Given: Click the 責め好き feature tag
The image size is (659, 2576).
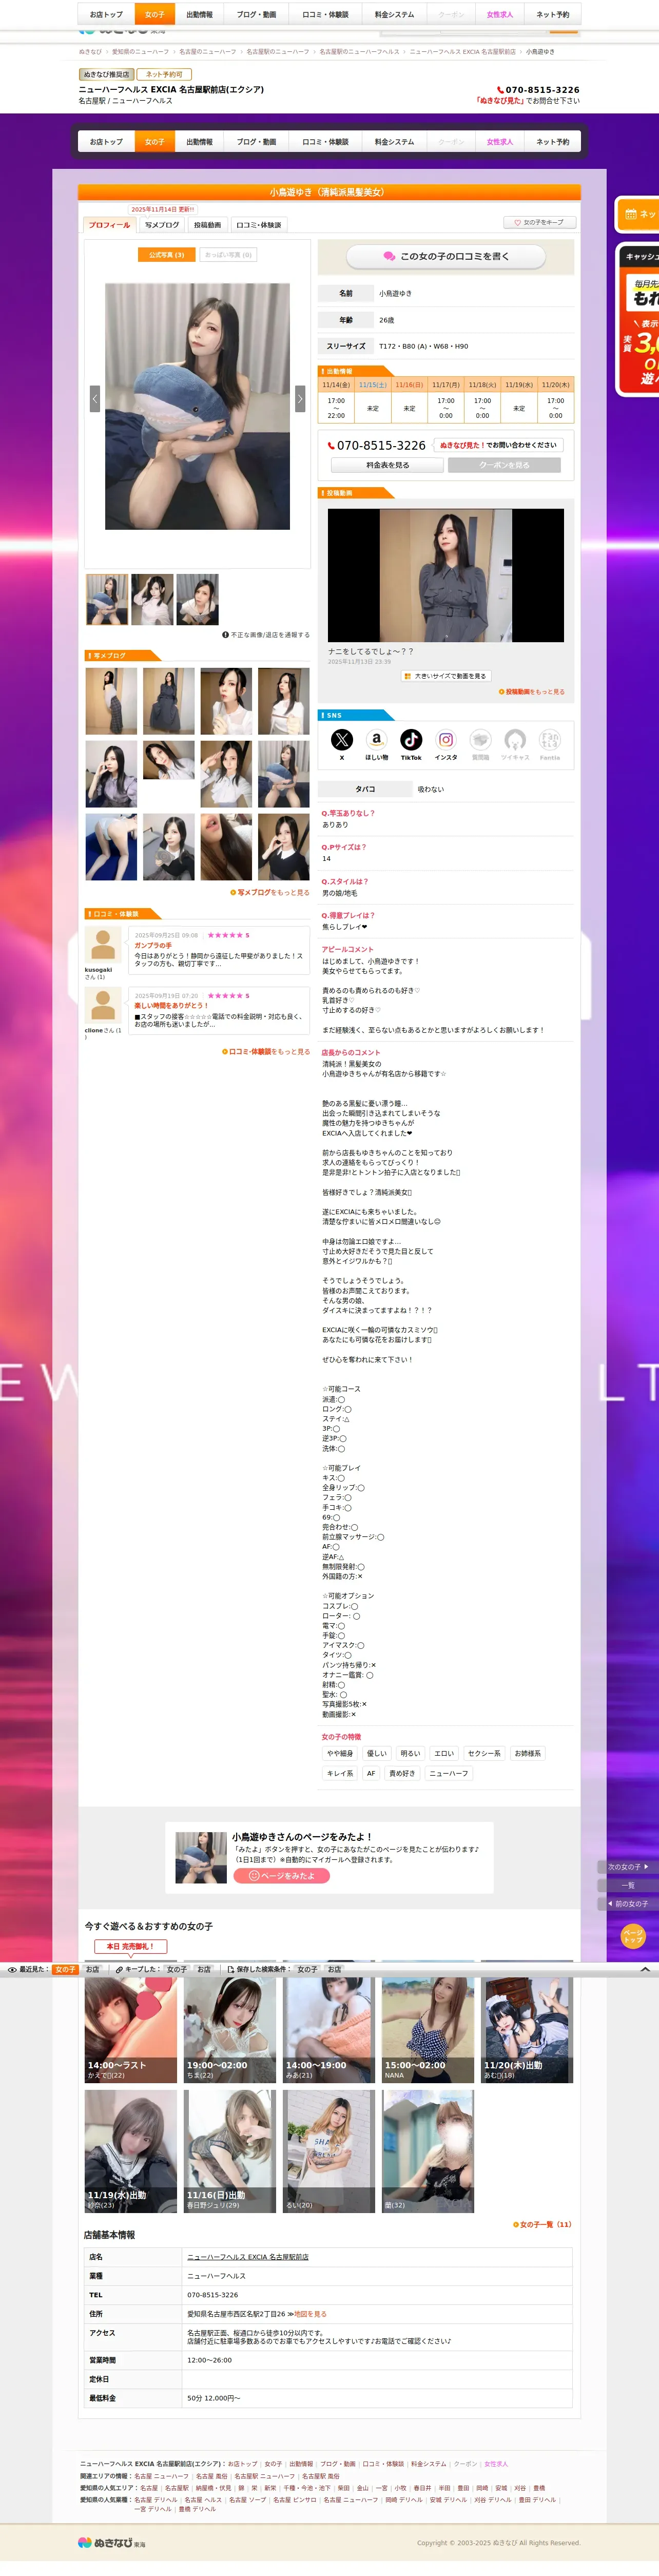Looking at the screenshot, I should tap(402, 1774).
